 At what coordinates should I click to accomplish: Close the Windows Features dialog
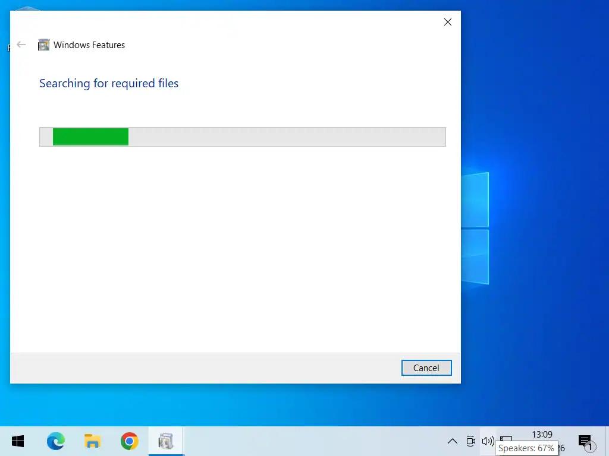[x=447, y=22]
